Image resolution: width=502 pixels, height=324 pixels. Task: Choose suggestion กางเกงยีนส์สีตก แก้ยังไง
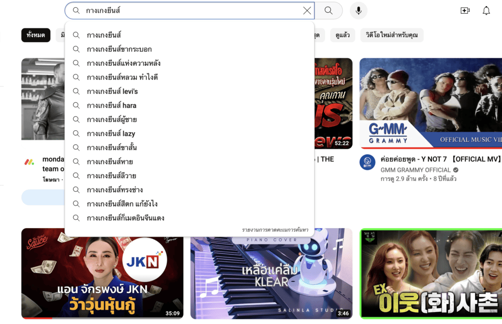click(189, 204)
